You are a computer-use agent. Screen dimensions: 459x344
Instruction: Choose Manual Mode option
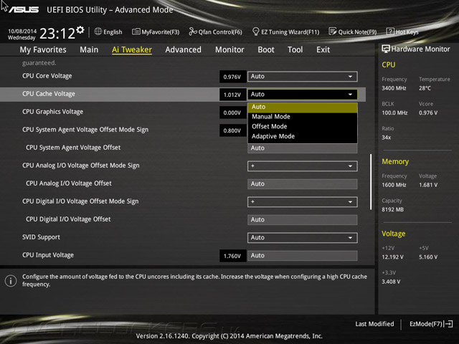303,117
